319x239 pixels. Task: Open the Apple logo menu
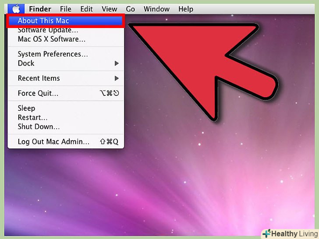(16, 9)
